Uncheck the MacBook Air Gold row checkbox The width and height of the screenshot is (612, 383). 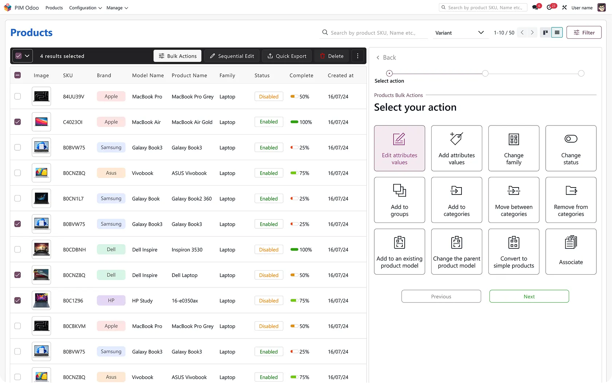click(x=17, y=122)
